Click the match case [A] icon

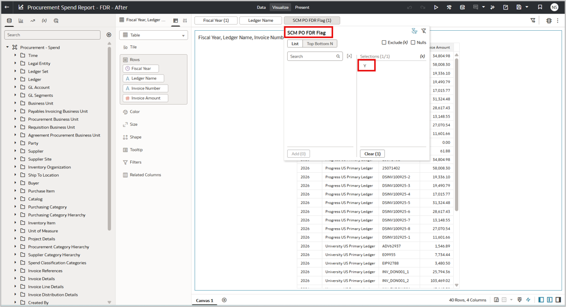[x=349, y=56]
